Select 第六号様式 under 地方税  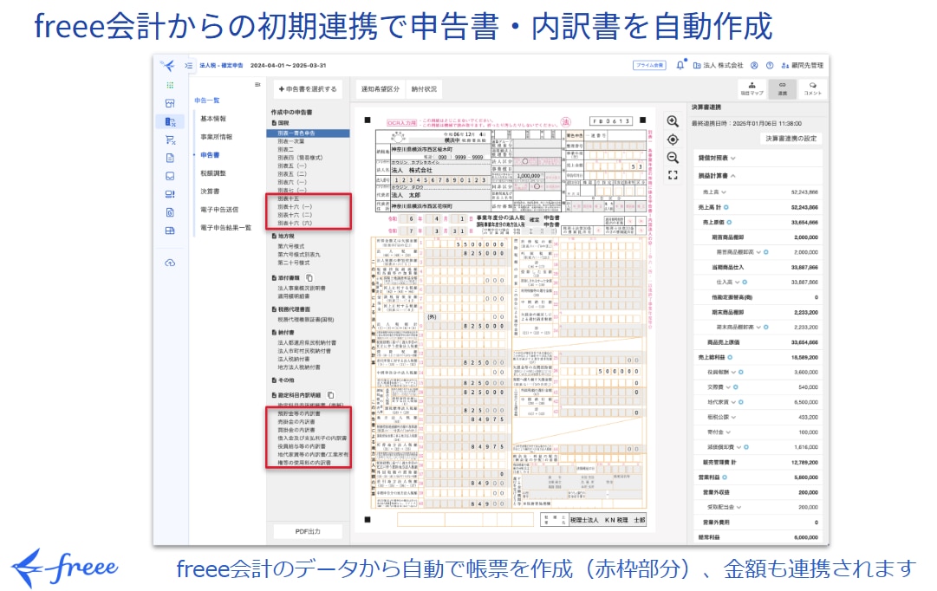[x=291, y=246]
